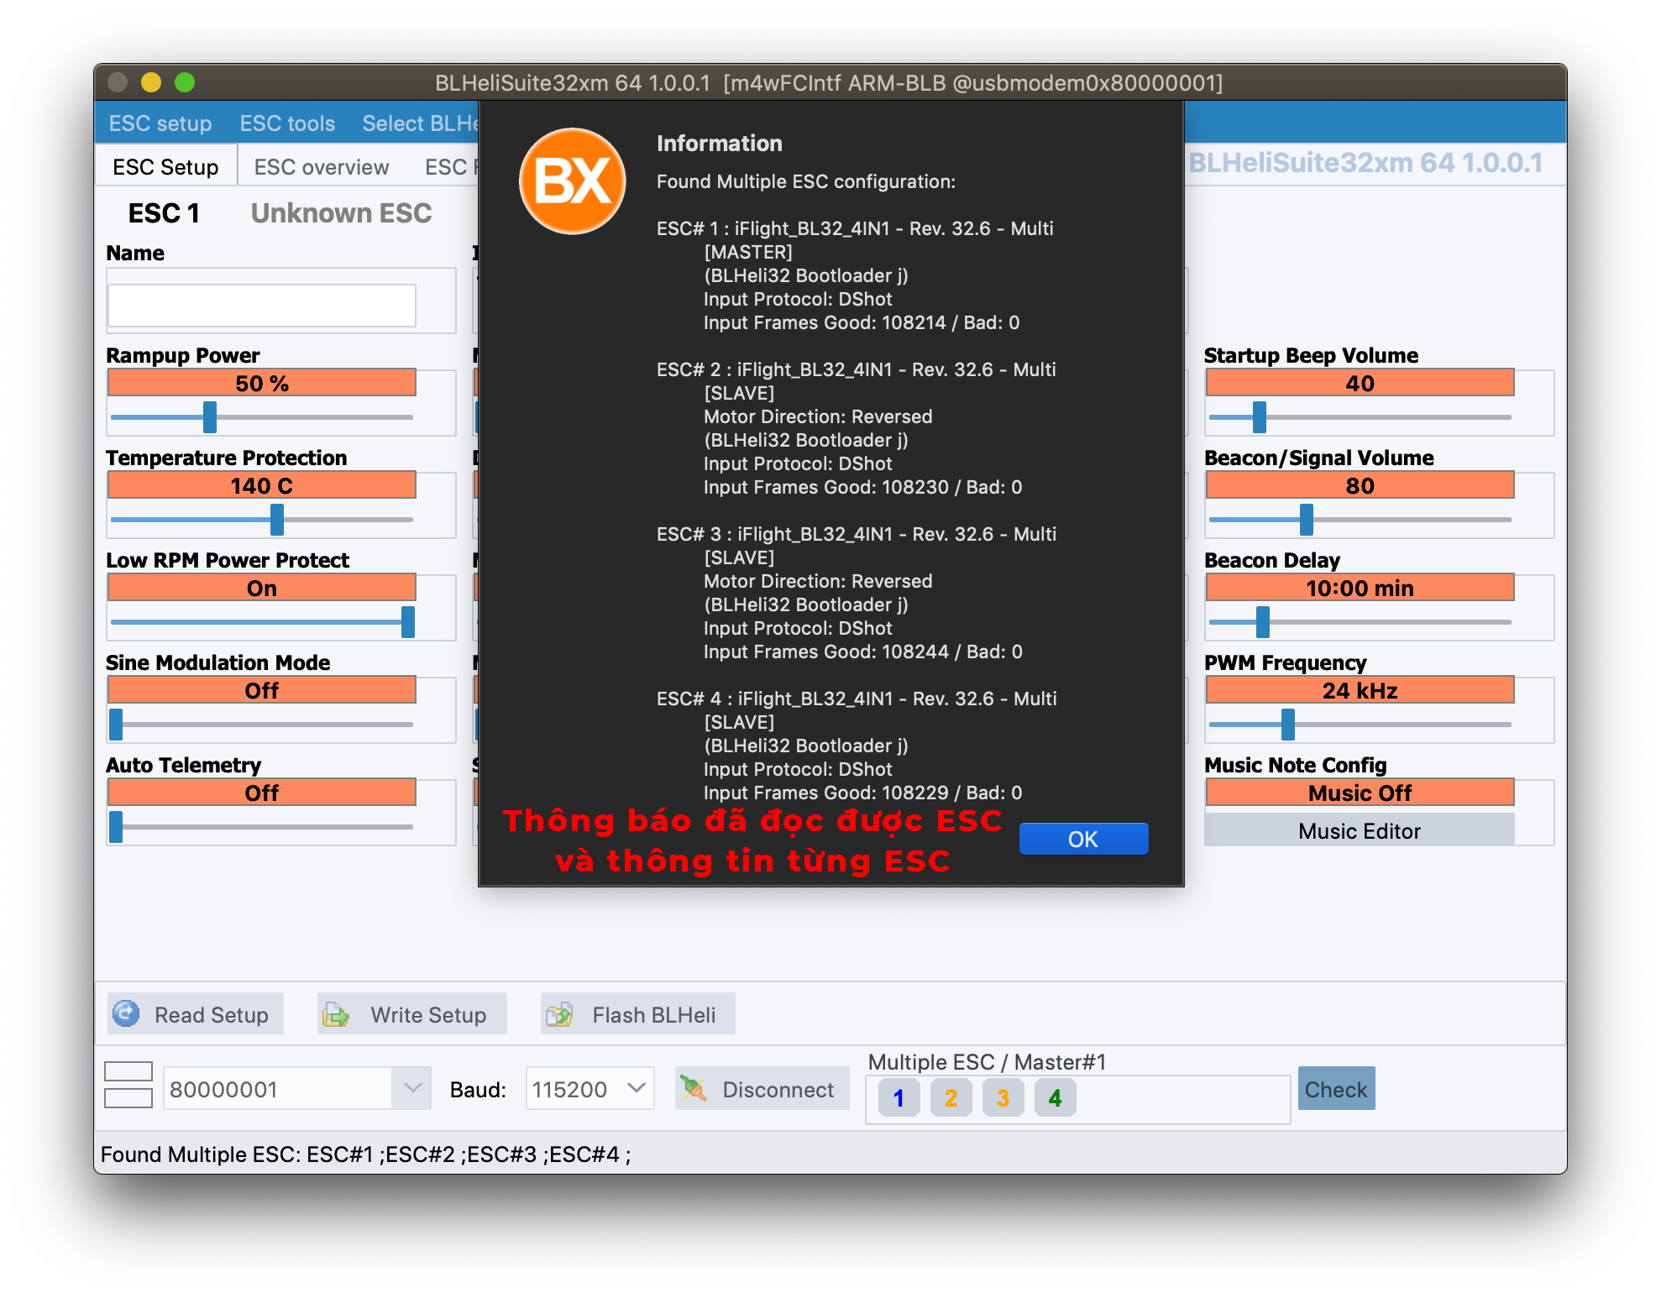Click the Music Off value bar
Viewport: 1661px width, 1298px height.
(1360, 793)
